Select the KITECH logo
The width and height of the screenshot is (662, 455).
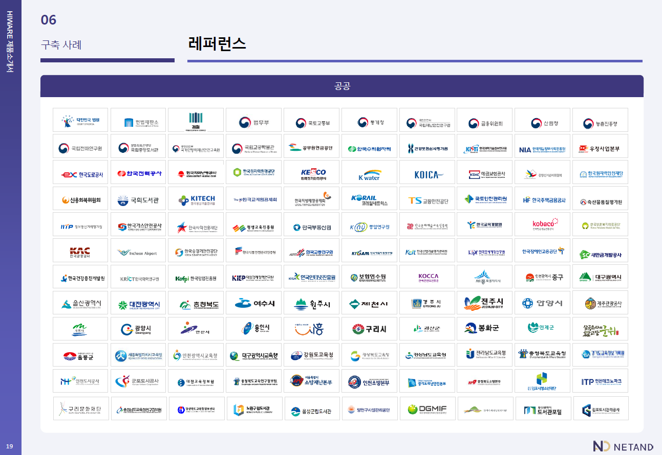pos(196,199)
